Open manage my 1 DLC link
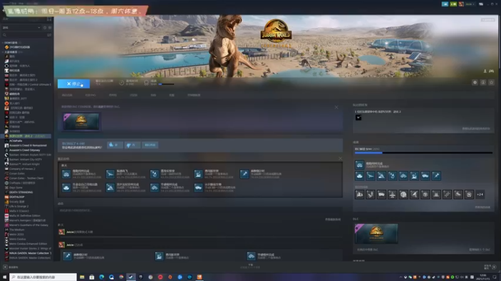The image size is (501, 281). coord(479,249)
